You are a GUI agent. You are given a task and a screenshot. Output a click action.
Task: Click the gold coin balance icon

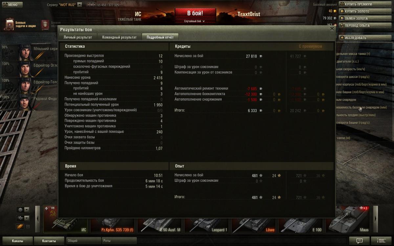pyautogui.click(x=335, y=11)
